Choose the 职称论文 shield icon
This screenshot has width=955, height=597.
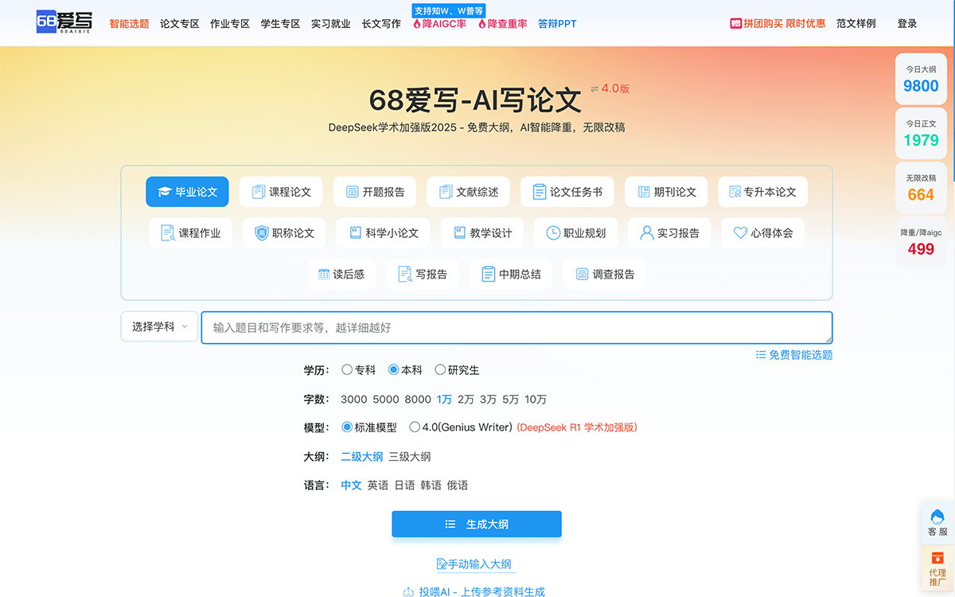pyautogui.click(x=262, y=233)
